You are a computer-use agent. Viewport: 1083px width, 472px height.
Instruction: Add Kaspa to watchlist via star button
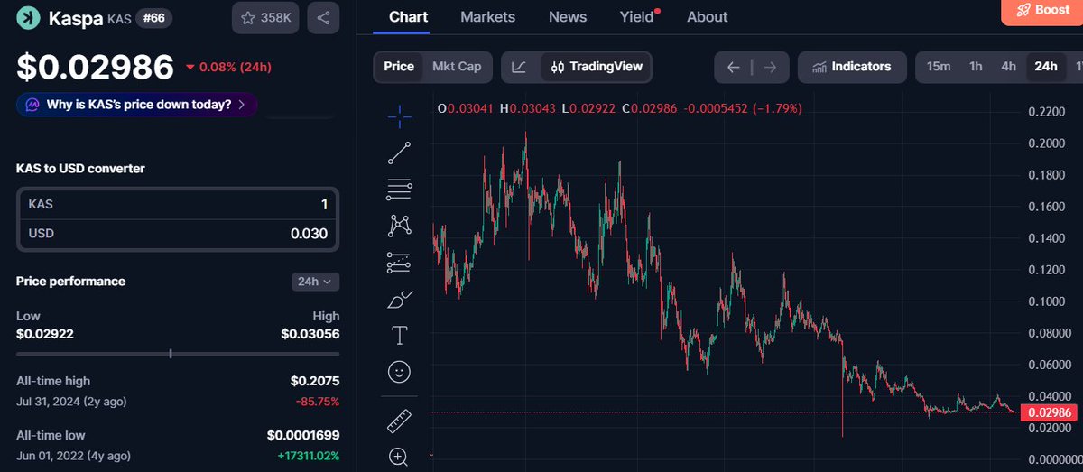tap(265, 17)
